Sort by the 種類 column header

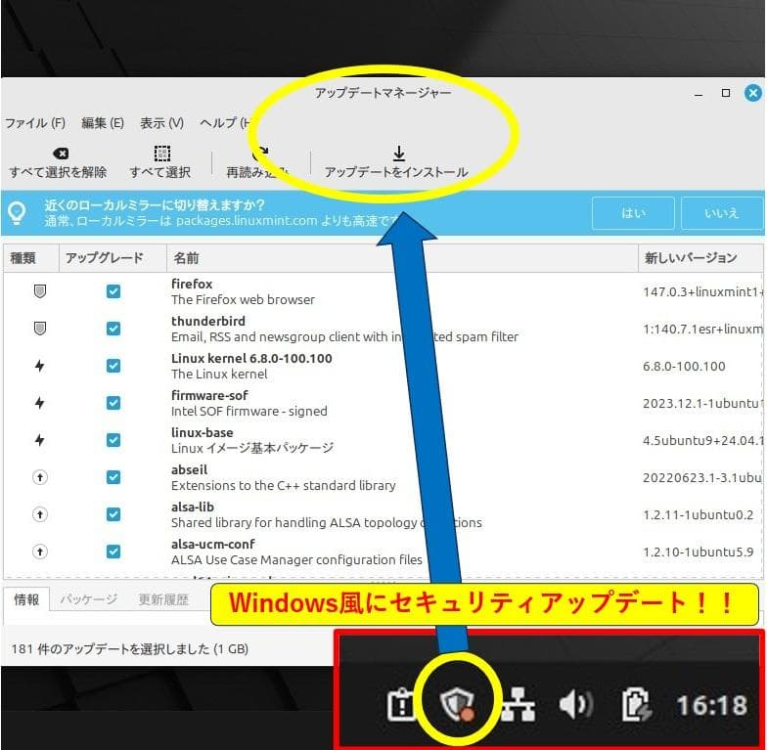(x=31, y=258)
